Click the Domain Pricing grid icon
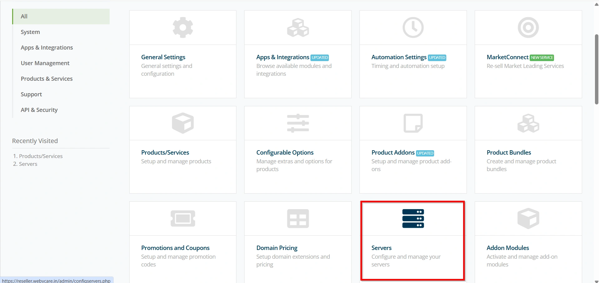 298,218
